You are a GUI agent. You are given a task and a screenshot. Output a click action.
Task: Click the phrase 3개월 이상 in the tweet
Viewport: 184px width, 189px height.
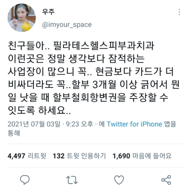[x=115, y=84]
